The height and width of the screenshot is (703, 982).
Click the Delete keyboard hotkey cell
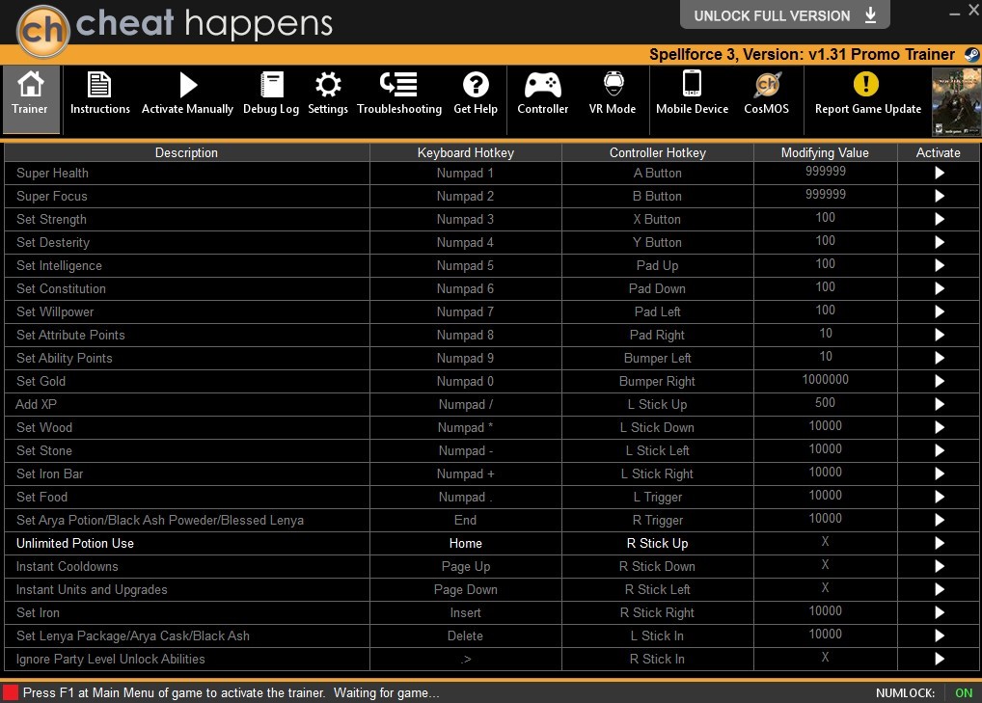coord(465,636)
